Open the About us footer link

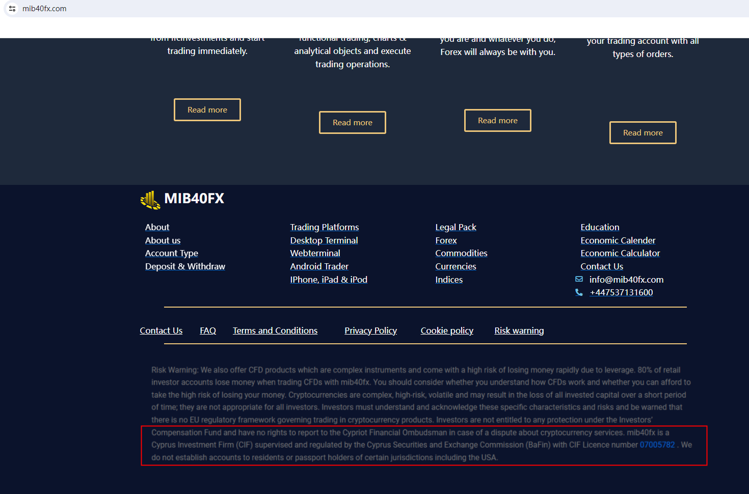(163, 240)
